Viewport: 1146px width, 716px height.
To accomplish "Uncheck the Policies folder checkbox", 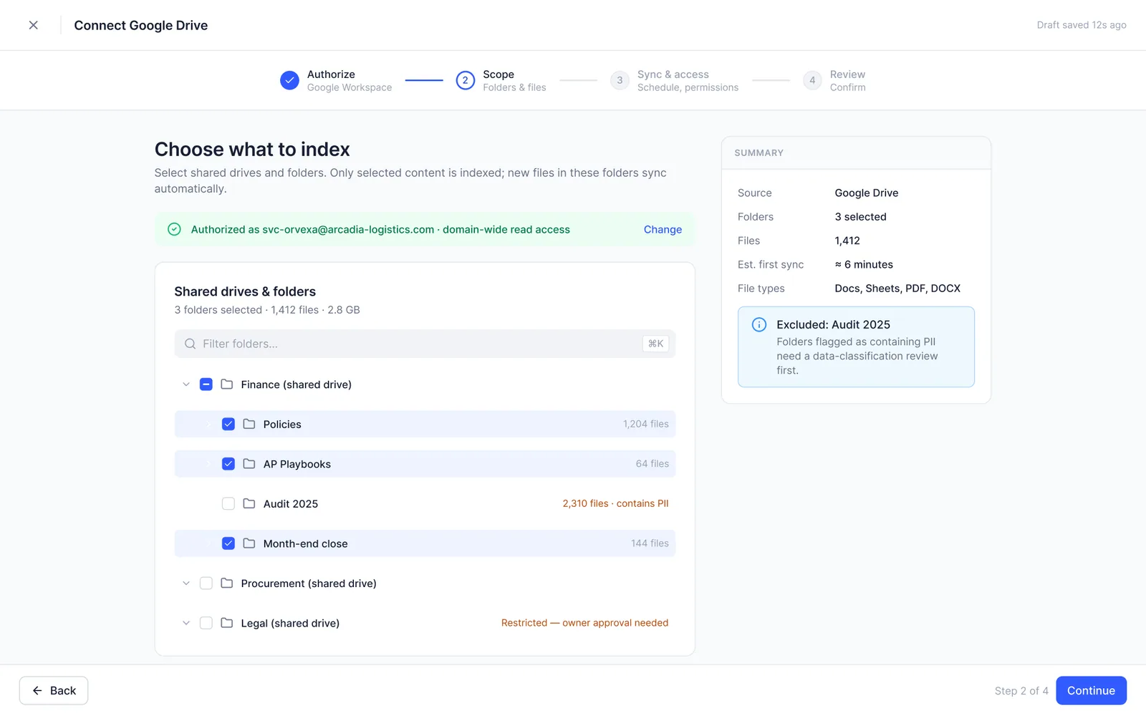I will tap(228, 424).
